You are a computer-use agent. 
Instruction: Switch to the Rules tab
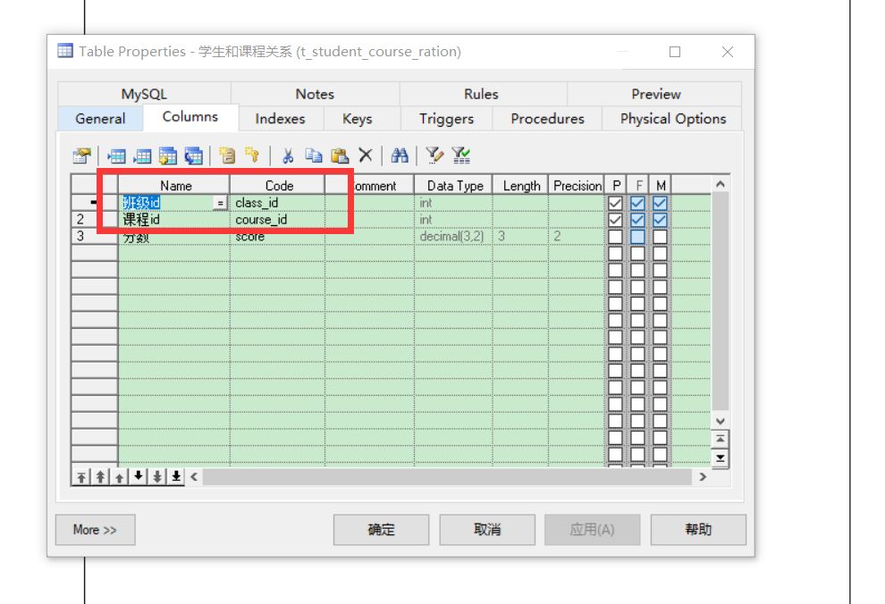[x=482, y=94]
